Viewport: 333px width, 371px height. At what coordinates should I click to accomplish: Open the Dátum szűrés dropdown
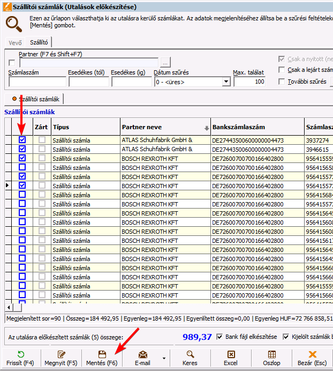(226, 82)
